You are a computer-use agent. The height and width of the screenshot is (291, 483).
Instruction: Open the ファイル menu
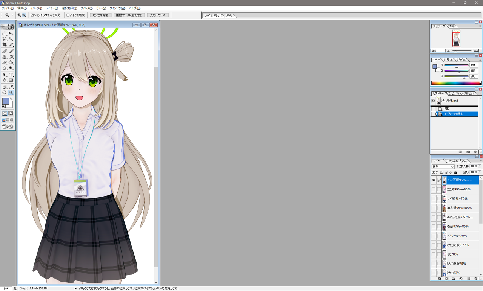pyautogui.click(x=8, y=8)
